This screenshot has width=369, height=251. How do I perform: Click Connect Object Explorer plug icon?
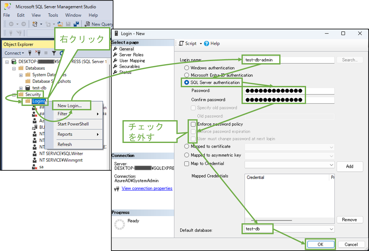(30, 53)
